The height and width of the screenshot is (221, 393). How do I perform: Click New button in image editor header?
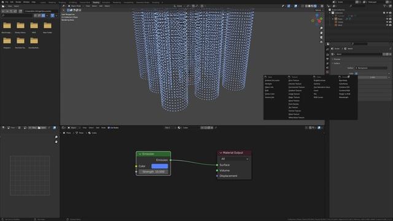[33, 128]
